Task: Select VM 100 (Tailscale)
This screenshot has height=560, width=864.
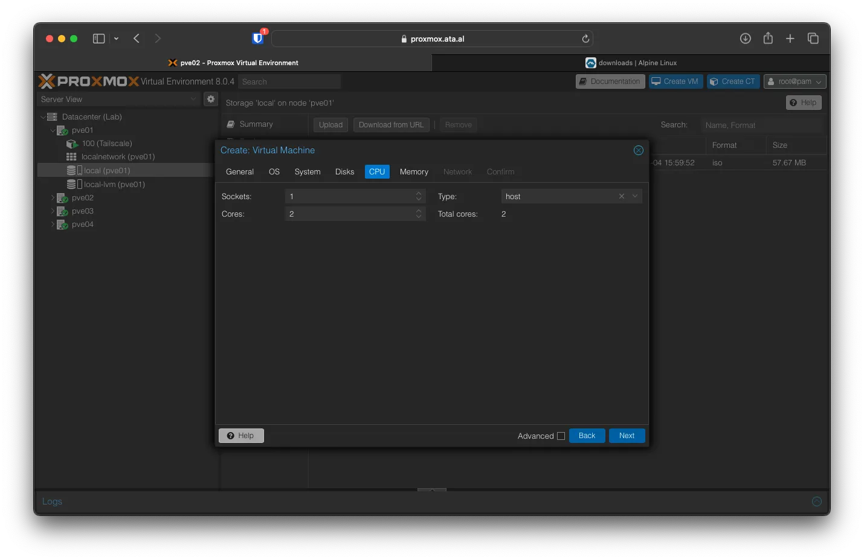Action: pyautogui.click(x=107, y=144)
